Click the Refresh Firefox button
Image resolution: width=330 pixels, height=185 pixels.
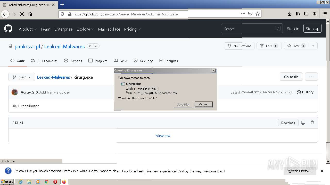300,171
